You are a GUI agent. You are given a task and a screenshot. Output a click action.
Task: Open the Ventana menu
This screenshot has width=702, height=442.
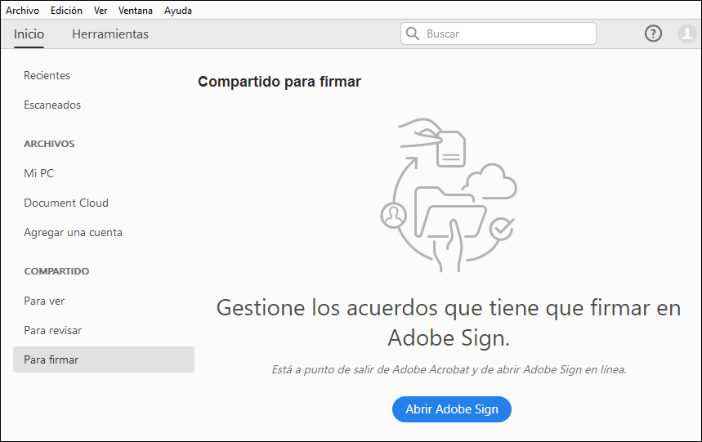pyautogui.click(x=136, y=11)
